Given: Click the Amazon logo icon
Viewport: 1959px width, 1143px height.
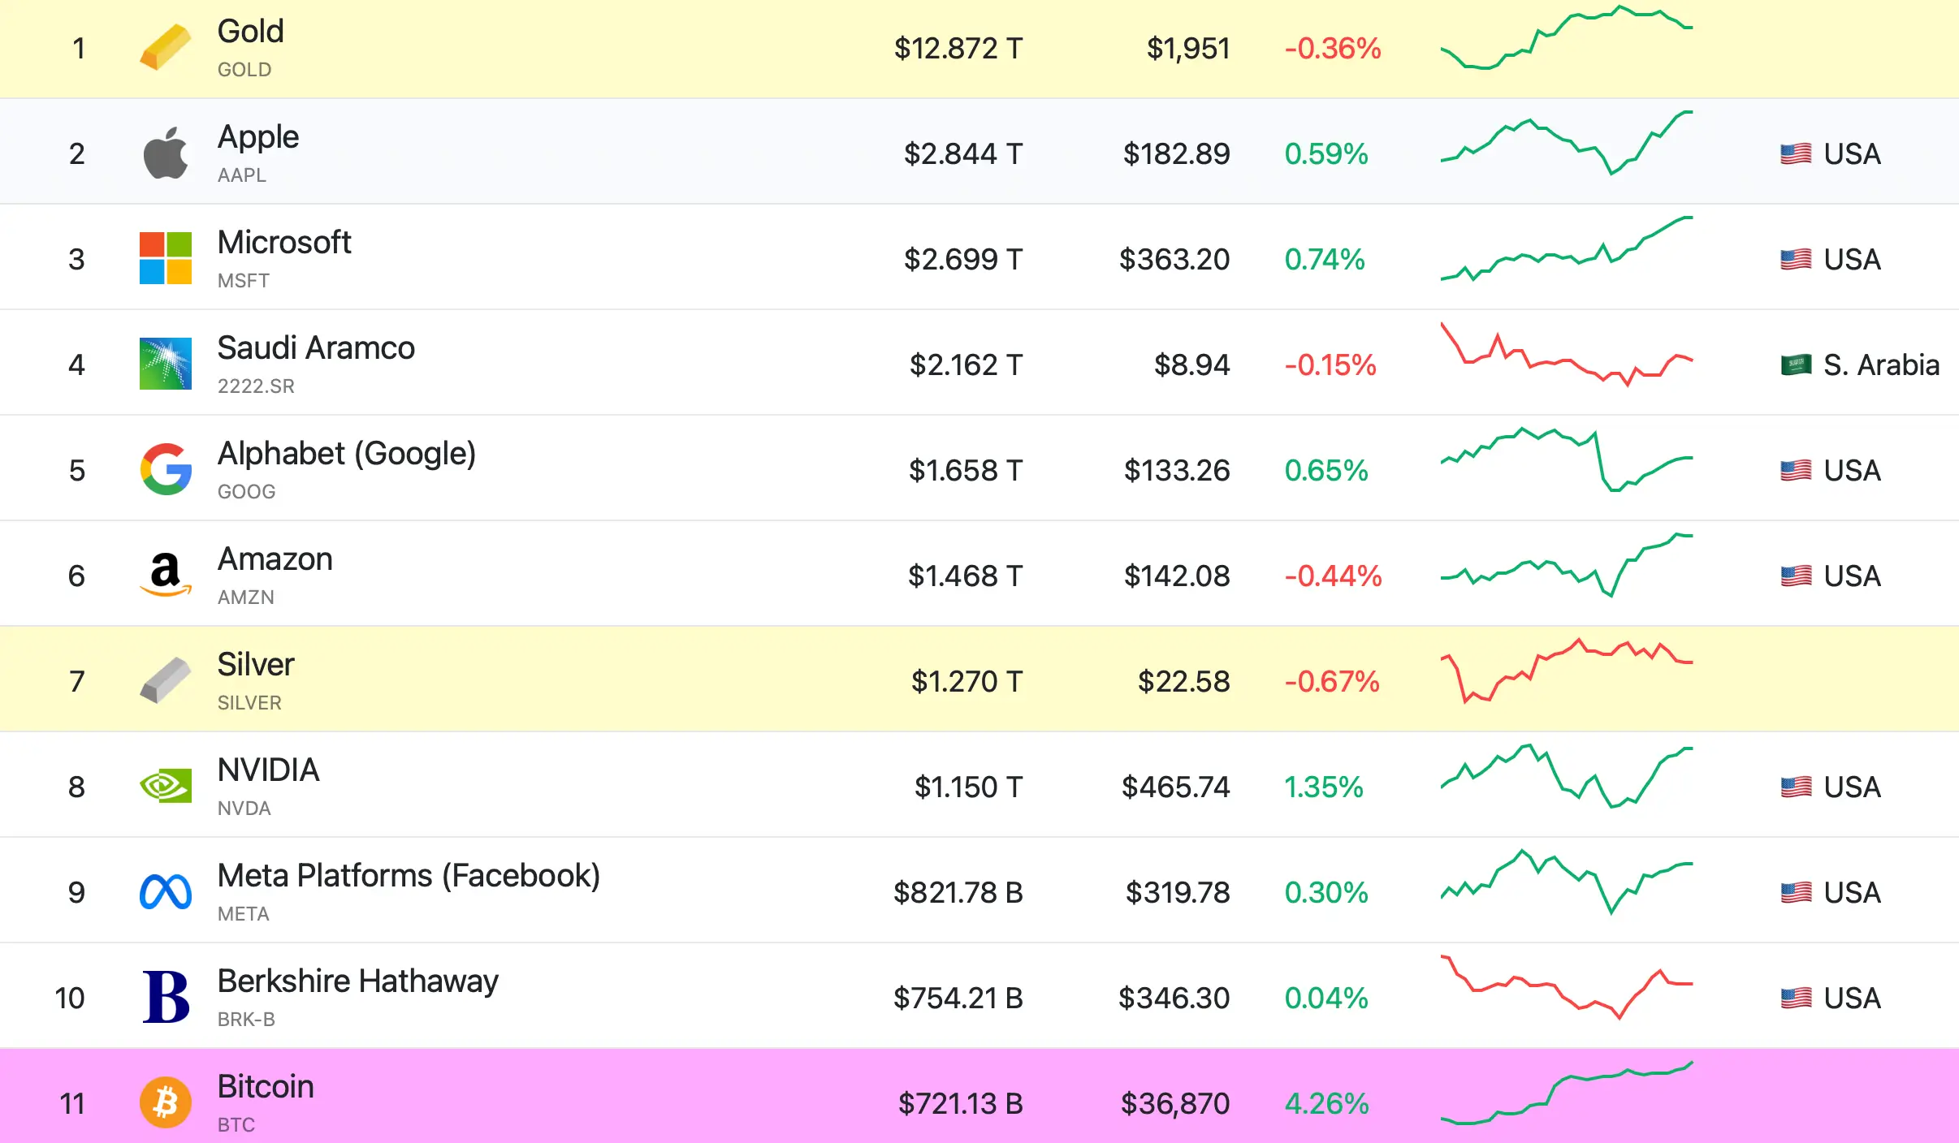Looking at the screenshot, I should (165, 575).
